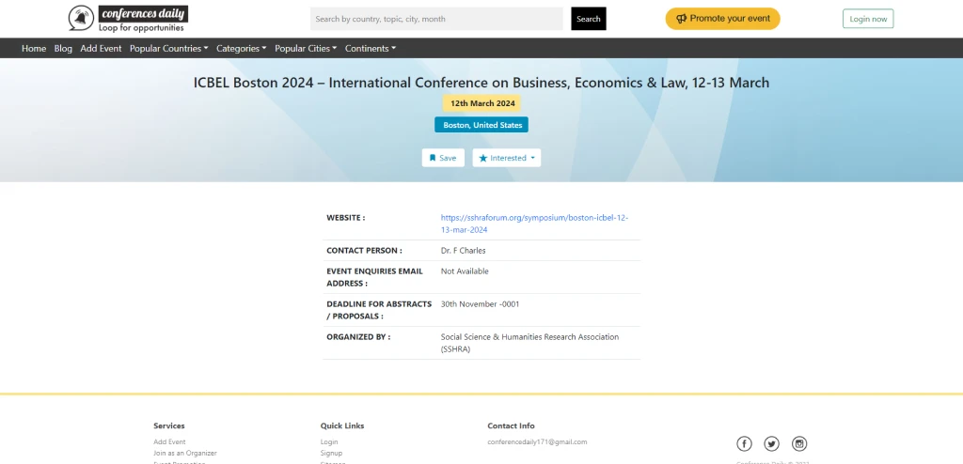Expand the Continents menu
963x464 pixels.
[371, 49]
